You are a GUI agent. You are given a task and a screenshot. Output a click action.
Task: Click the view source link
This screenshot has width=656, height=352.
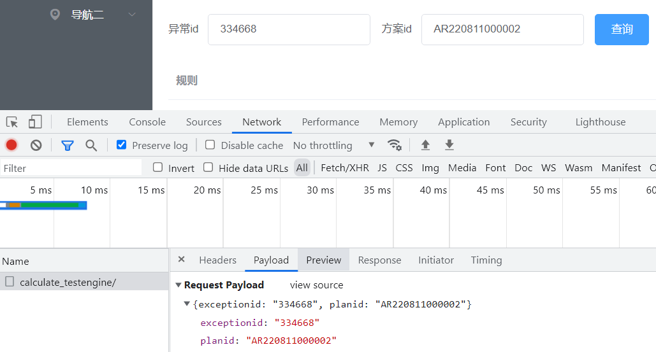[316, 285]
